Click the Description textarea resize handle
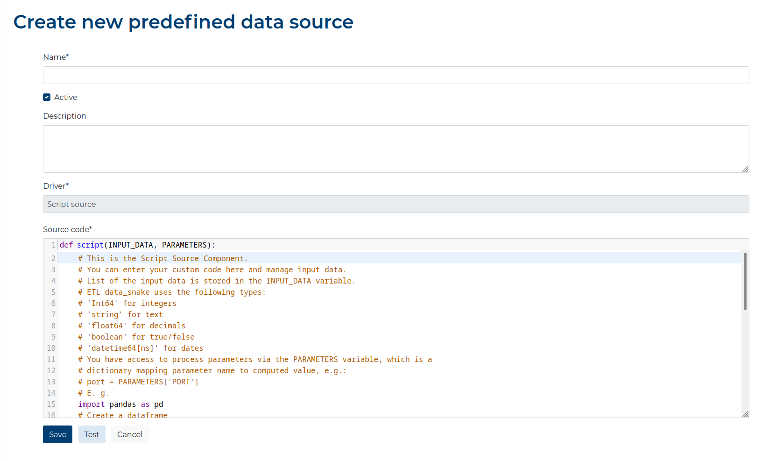Viewport: 769px width, 461px height. point(745,169)
